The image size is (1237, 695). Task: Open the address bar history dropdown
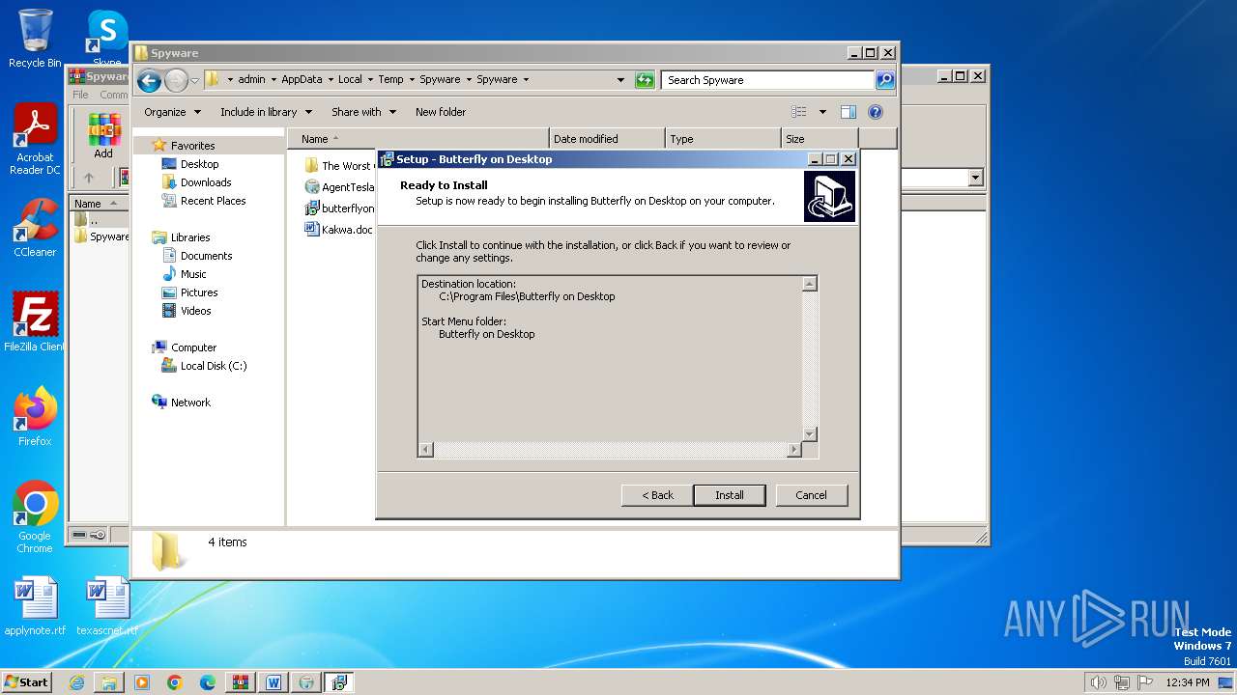[620, 80]
